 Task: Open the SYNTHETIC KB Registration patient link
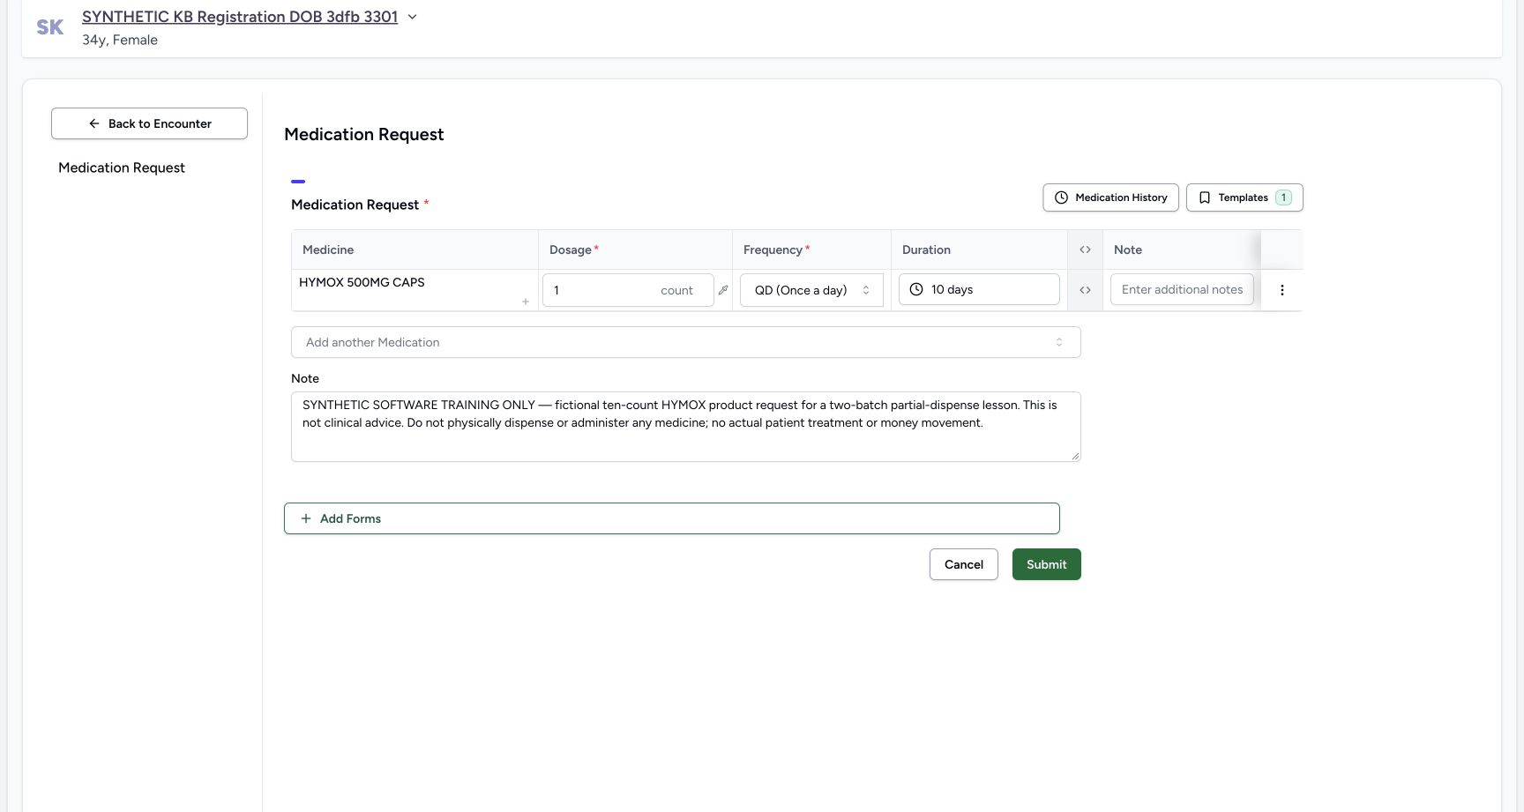pyautogui.click(x=240, y=17)
